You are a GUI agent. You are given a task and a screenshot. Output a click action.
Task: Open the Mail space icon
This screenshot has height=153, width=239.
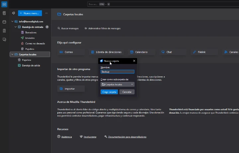point(4,4)
